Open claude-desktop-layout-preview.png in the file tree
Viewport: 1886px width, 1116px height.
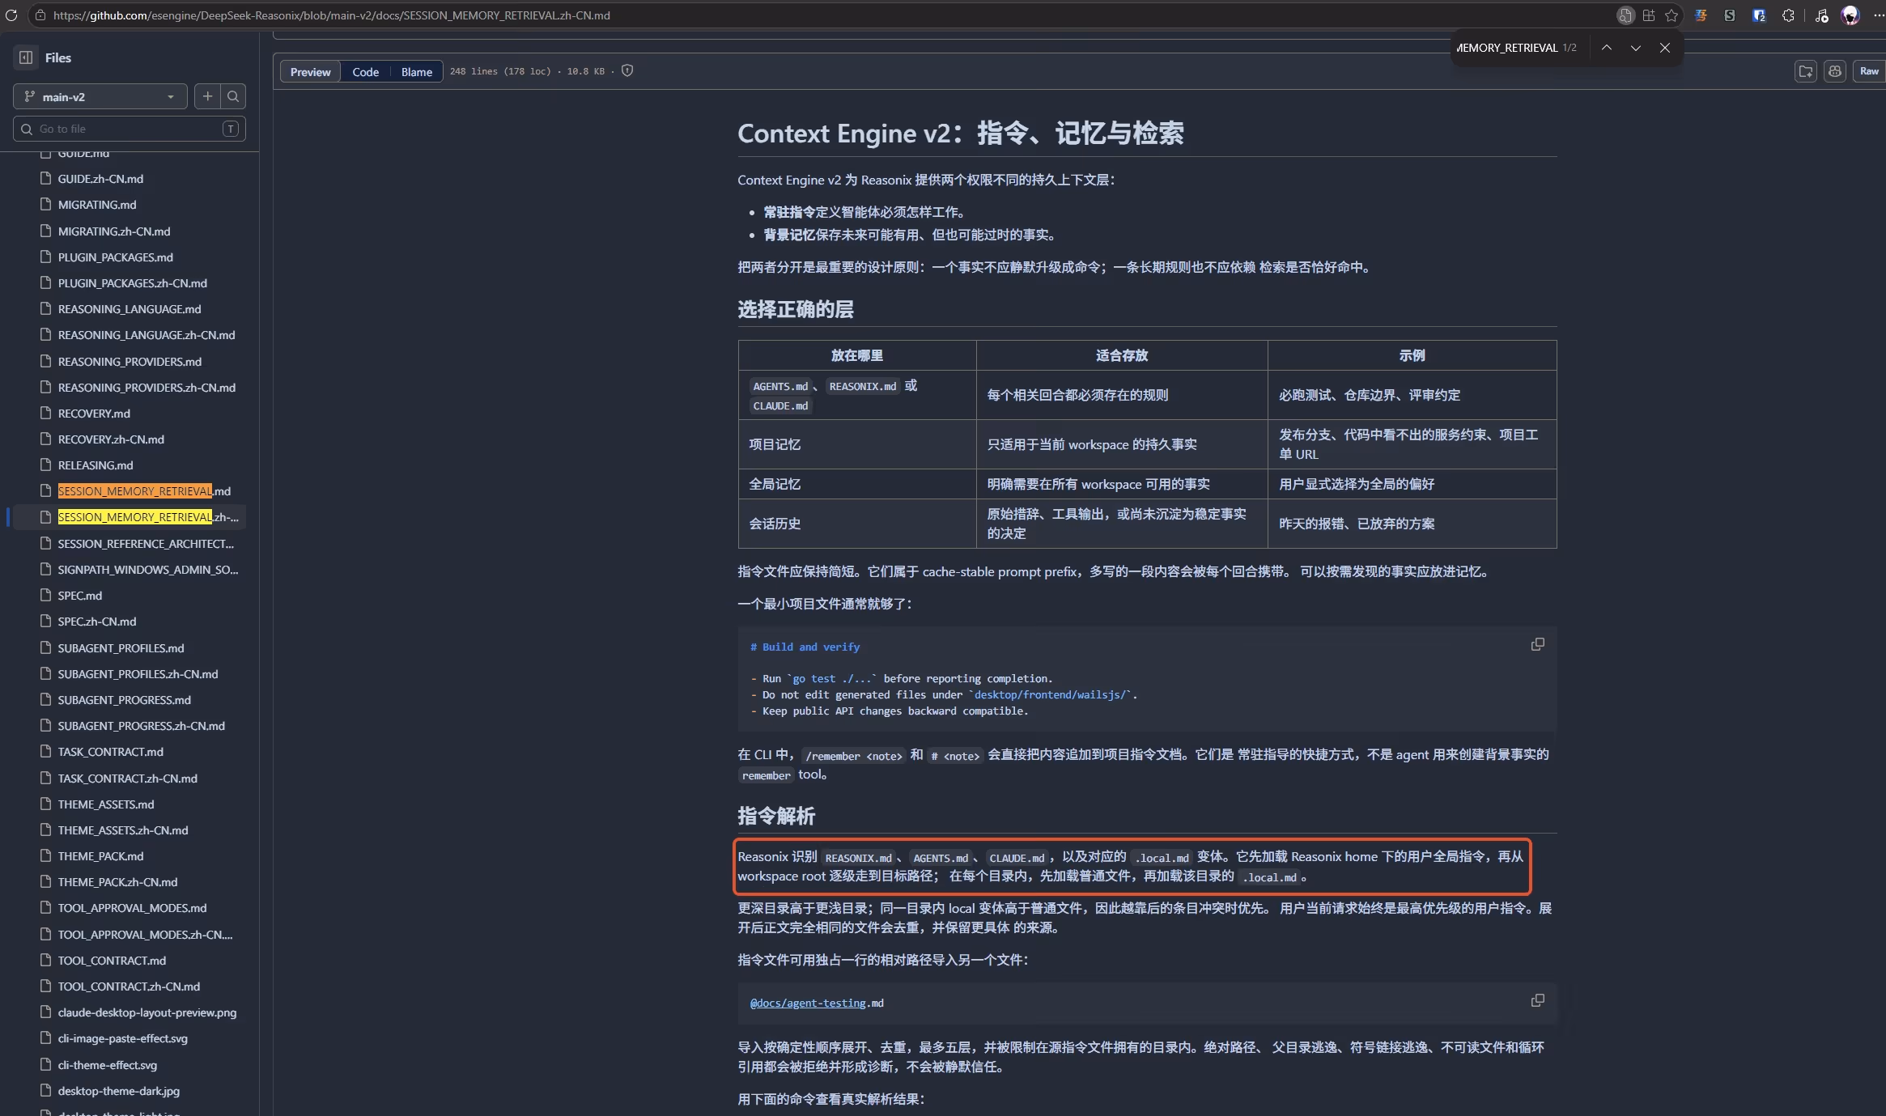coord(147,1012)
